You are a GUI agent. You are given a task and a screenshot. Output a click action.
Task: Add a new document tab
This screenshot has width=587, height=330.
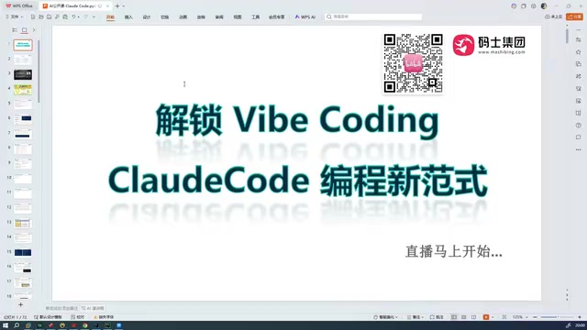(x=117, y=6)
